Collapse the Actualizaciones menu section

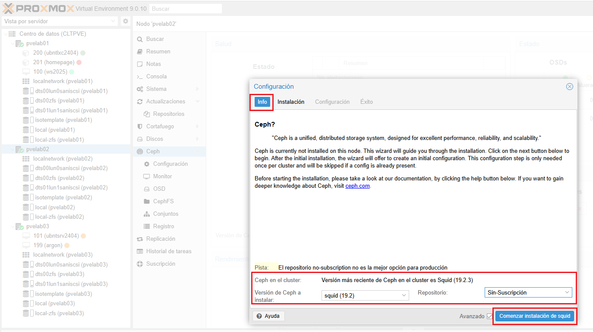click(198, 102)
